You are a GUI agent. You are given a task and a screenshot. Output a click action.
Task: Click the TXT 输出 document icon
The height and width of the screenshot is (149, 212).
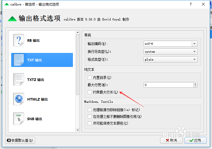(x=19, y=60)
